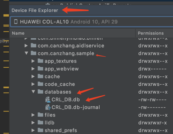173x134 pixels.
Task: Select the CRL_DB.db-journal file name
Action: (x=76, y=107)
